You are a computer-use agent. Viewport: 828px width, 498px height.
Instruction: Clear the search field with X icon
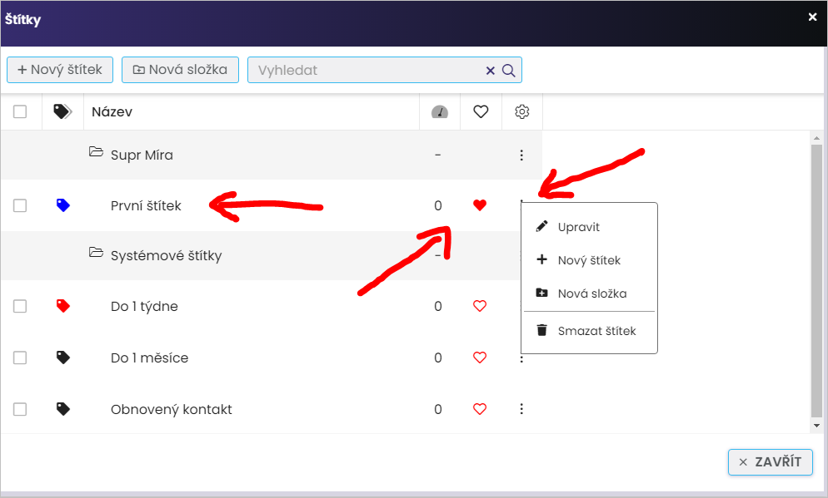491,71
